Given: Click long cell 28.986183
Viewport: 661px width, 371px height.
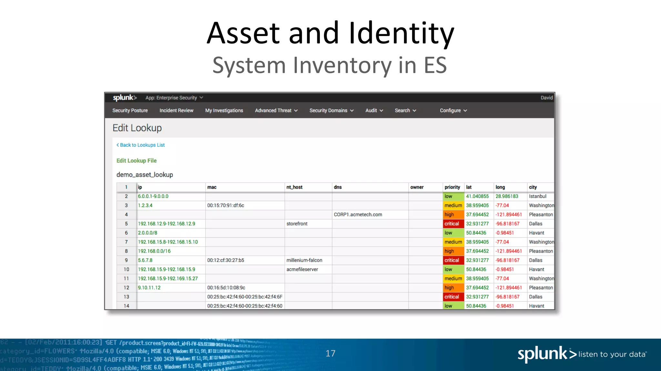Looking at the screenshot, I should point(511,196).
